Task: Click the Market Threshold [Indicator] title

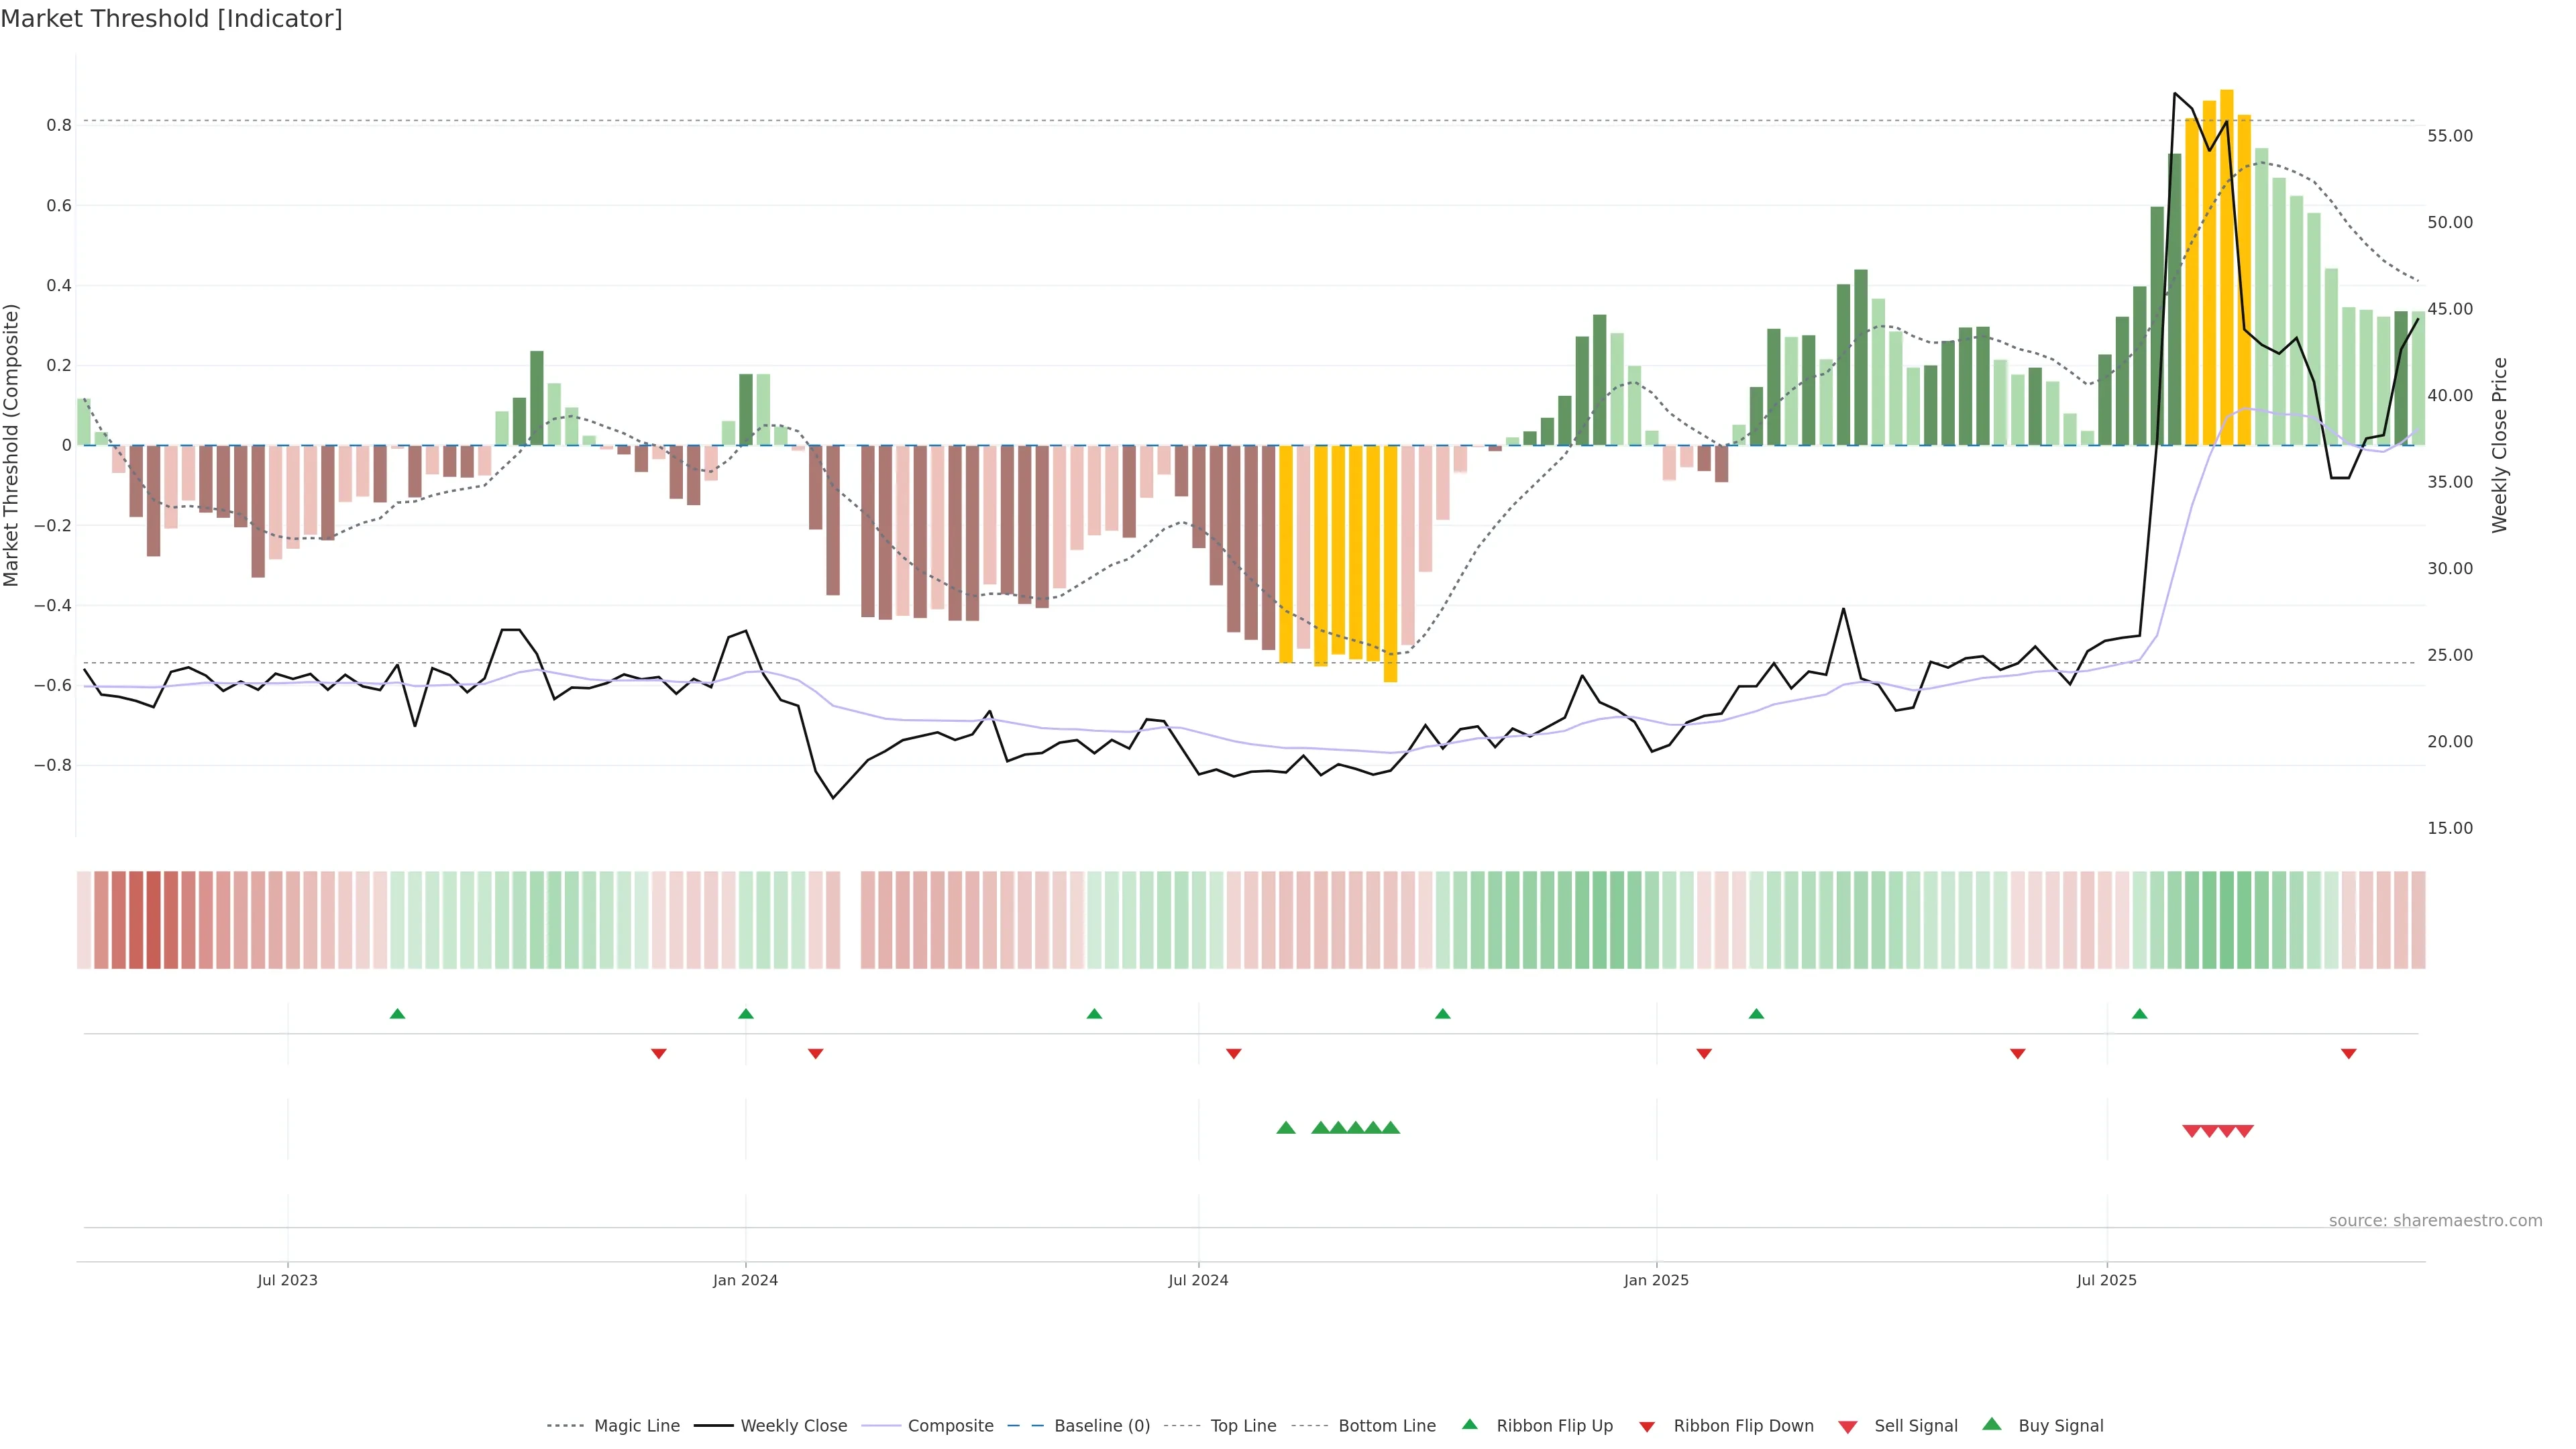Action: click(171, 19)
